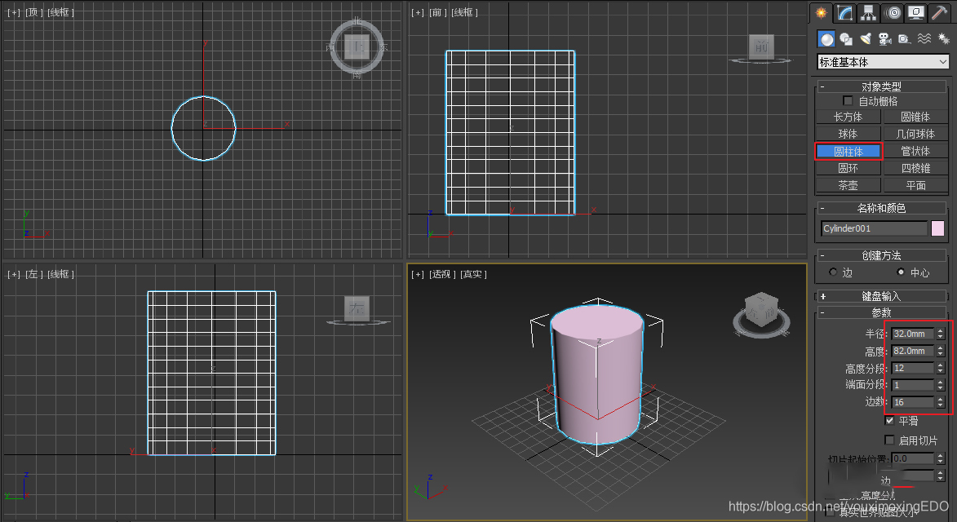Viewport: 957px width, 522px height.
Task: Open the [透视] viewport label menu
Action: (442, 274)
